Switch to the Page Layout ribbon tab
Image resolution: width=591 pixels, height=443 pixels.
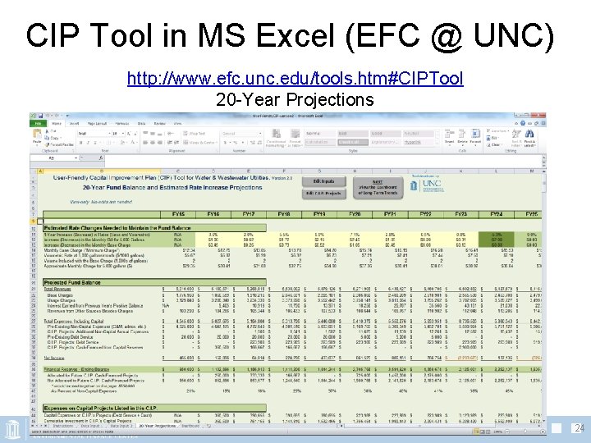(x=97, y=123)
